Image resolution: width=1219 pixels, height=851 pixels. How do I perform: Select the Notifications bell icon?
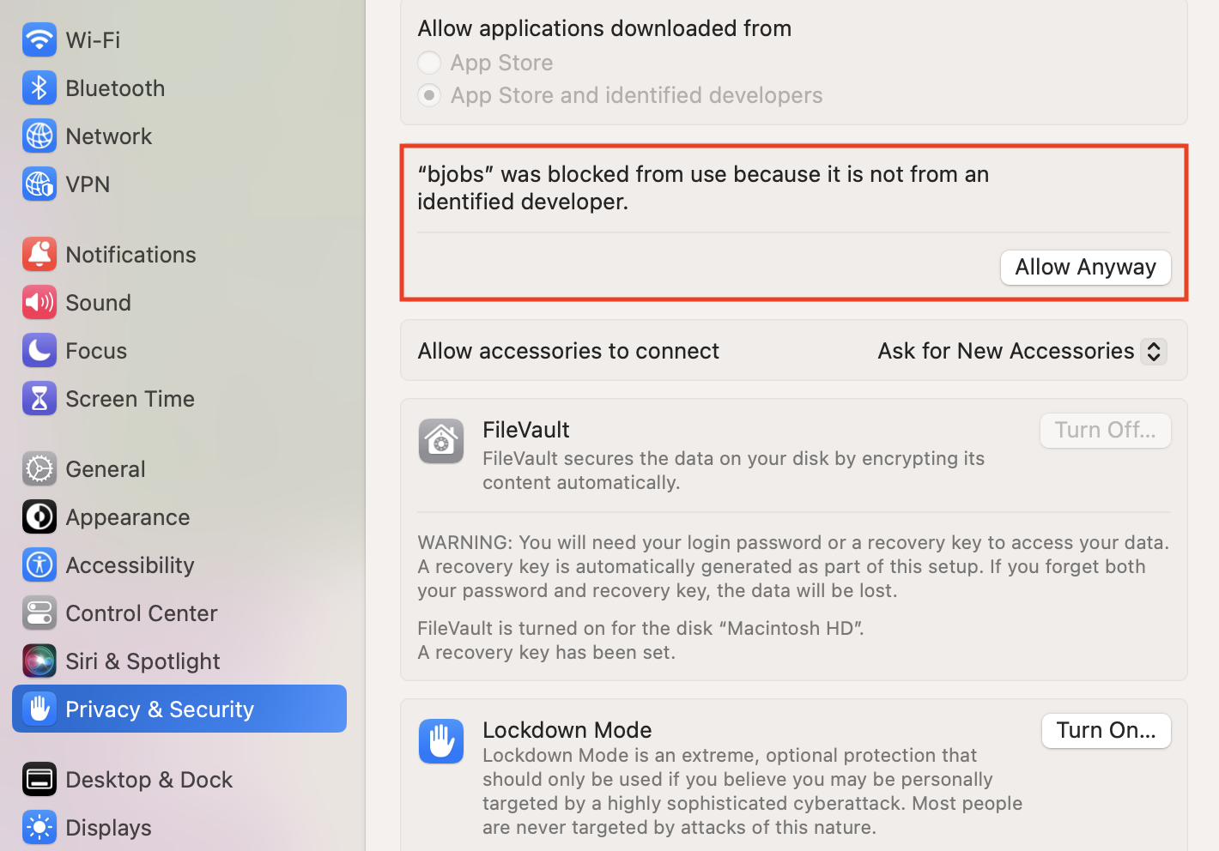39,255
